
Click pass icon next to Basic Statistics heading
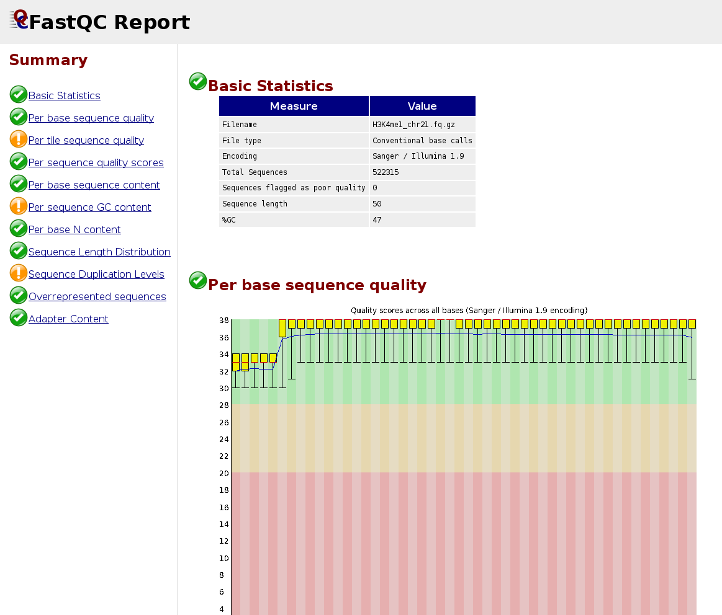(198, 82)
